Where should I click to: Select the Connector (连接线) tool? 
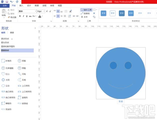pyautogui.click(x=85, y=13)
